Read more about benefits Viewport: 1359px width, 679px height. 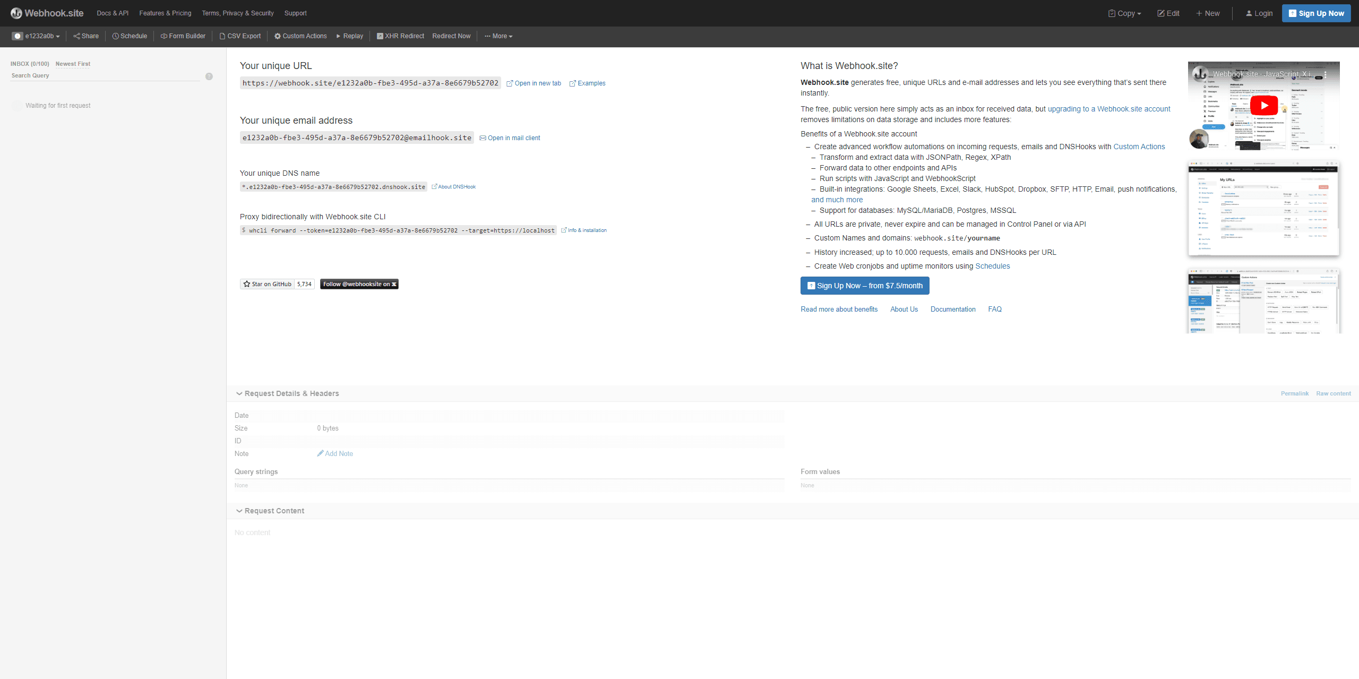(x=839, y=309)
